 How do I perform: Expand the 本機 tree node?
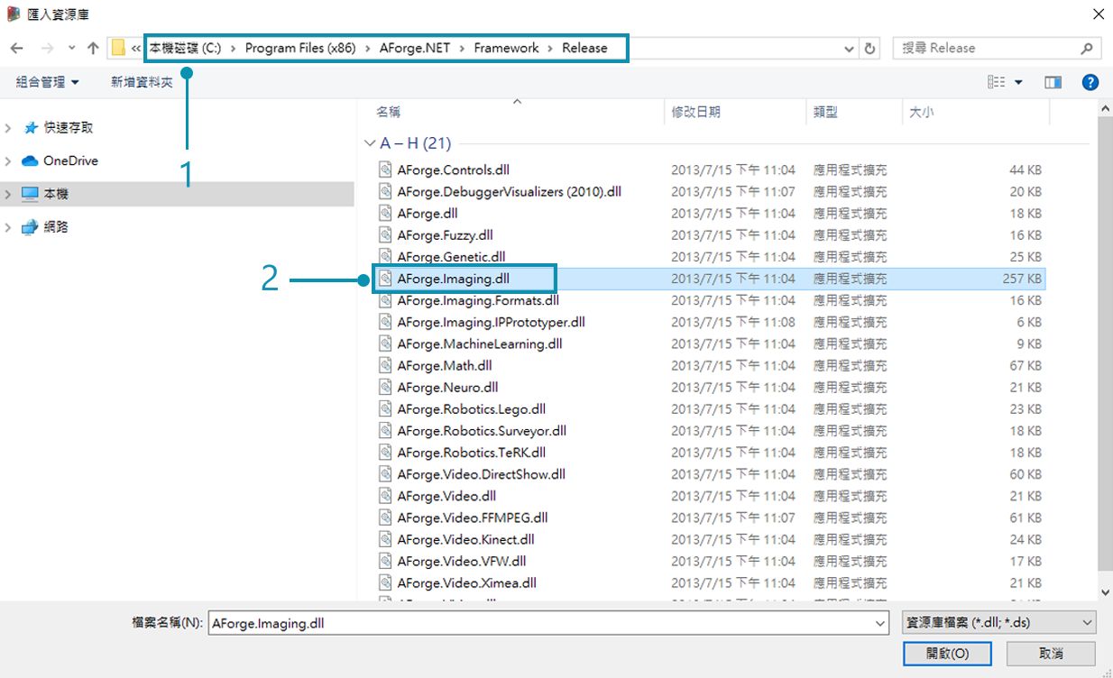click(8, 194)
